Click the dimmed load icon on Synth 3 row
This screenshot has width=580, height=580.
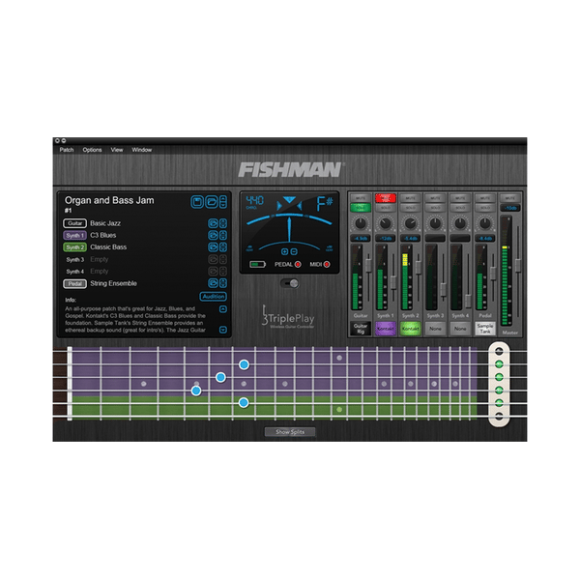pyautogui.click(x=213, y=259)
